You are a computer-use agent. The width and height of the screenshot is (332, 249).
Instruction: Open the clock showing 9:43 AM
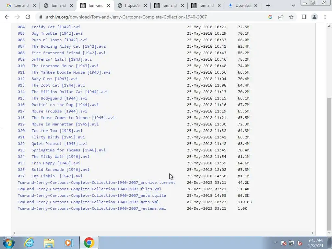click(x=315, y=243)
